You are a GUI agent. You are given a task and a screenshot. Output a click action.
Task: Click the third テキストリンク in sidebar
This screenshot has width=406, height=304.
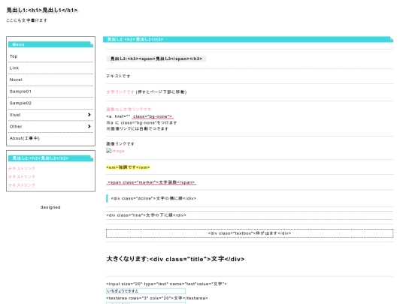tap(22, 185)
